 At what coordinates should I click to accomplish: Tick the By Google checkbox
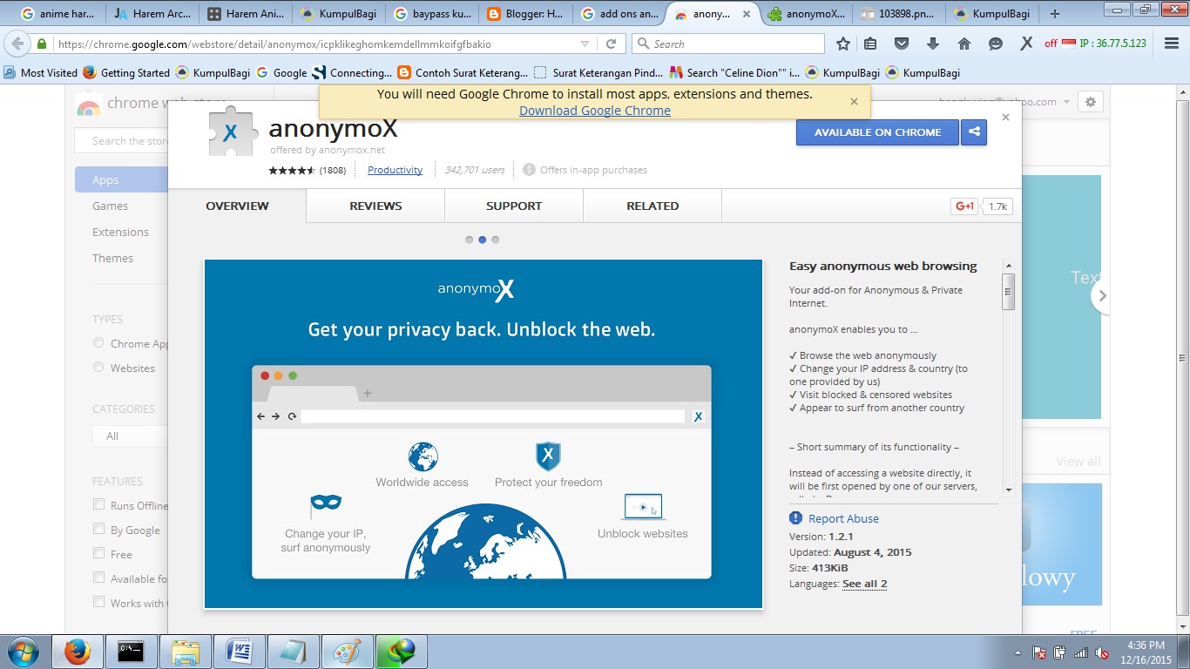tap(98, 529)
